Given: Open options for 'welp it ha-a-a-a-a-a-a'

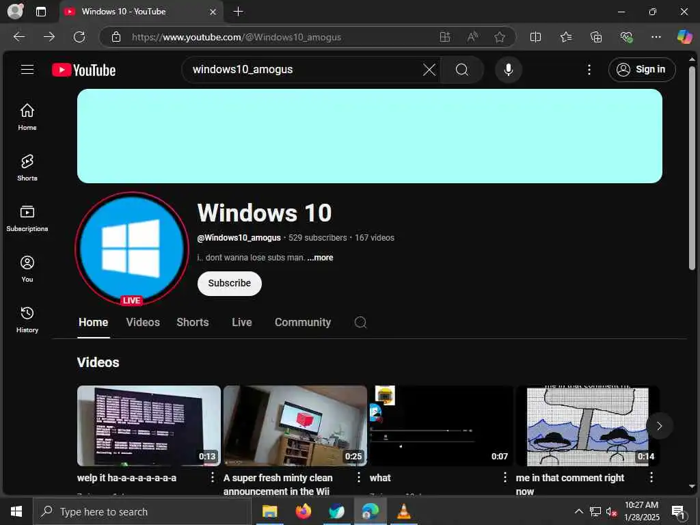Looking at the screenshot, I should (x=212, y=478).
